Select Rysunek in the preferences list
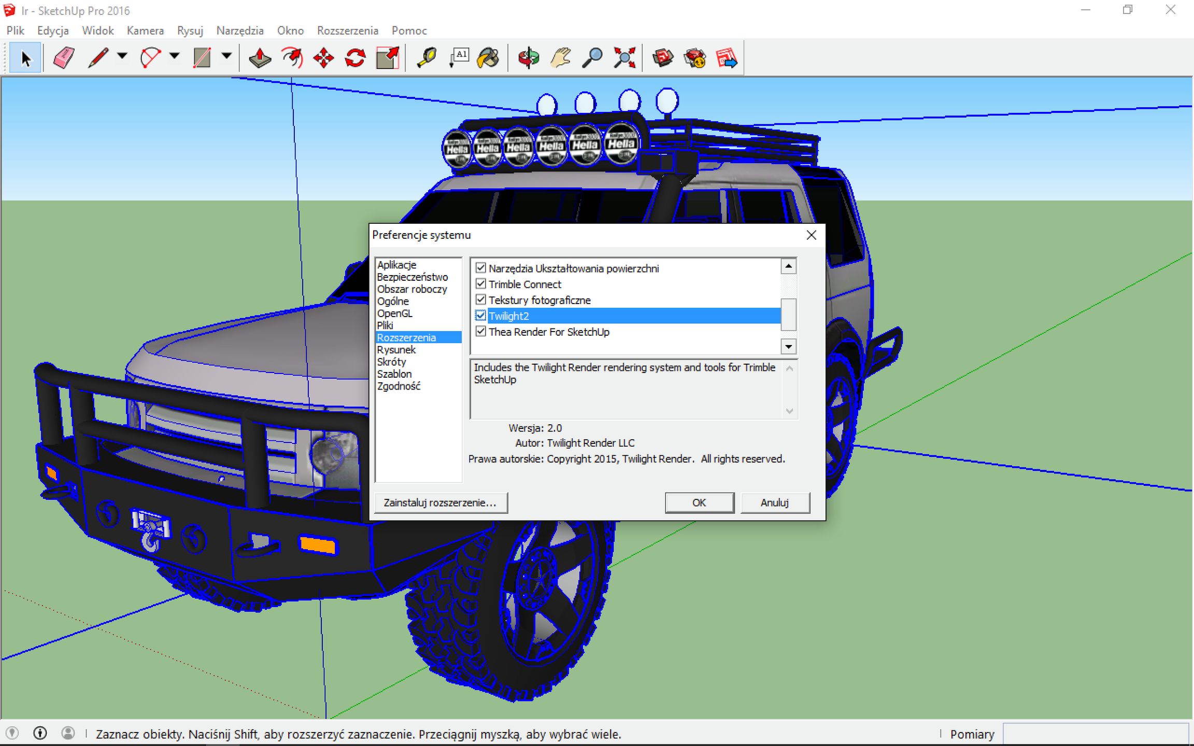Screen dimensions: 1194x746 (397, 349)
